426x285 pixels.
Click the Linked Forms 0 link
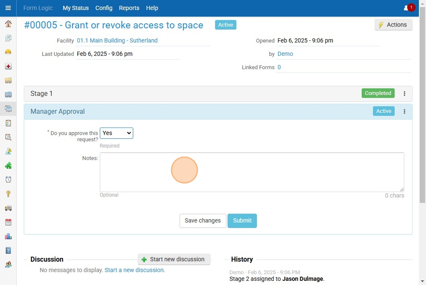279,67
